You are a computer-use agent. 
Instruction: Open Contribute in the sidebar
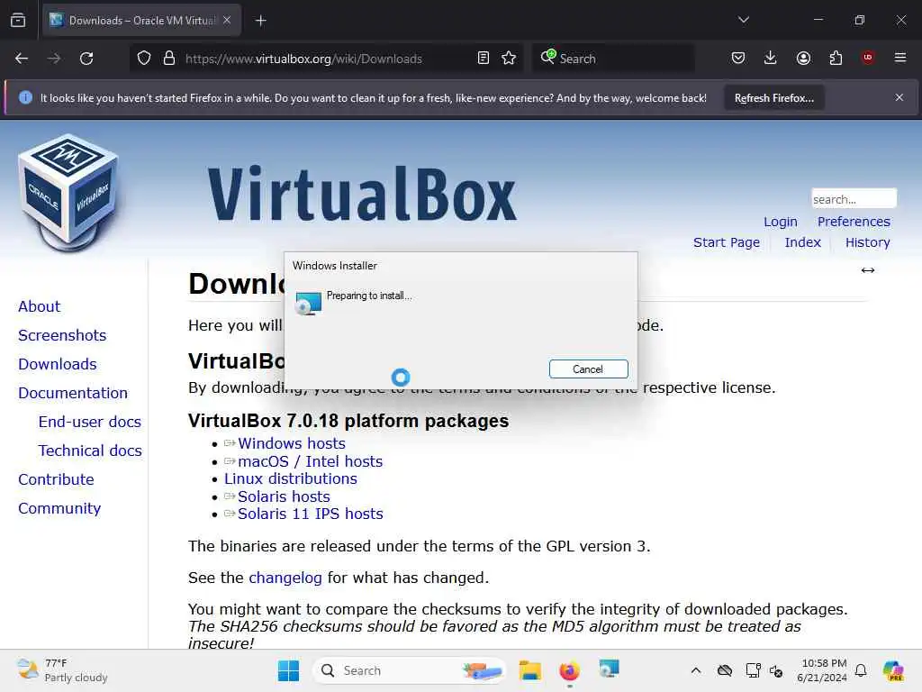(56, 479)
